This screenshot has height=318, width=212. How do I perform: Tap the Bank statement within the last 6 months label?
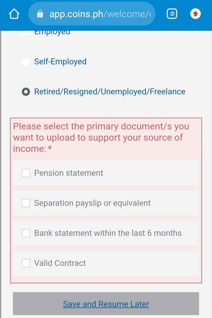[108, 233]
